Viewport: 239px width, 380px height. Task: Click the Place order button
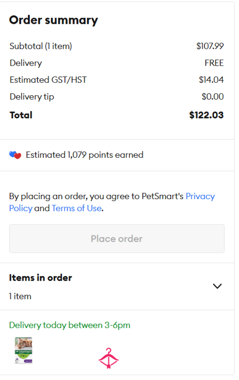click(x=117, y=239)
